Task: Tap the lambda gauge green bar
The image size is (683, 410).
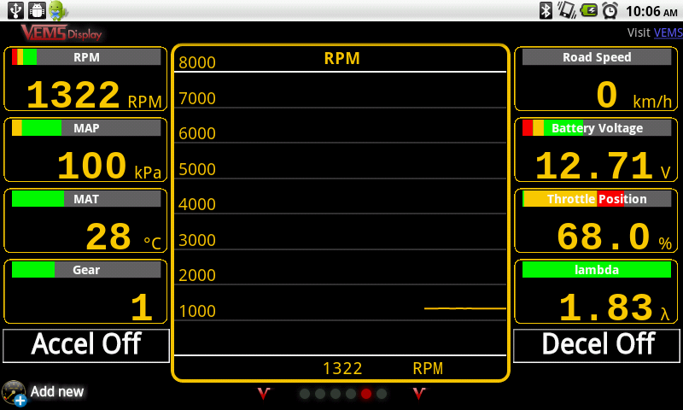Action: coord(597,270)
